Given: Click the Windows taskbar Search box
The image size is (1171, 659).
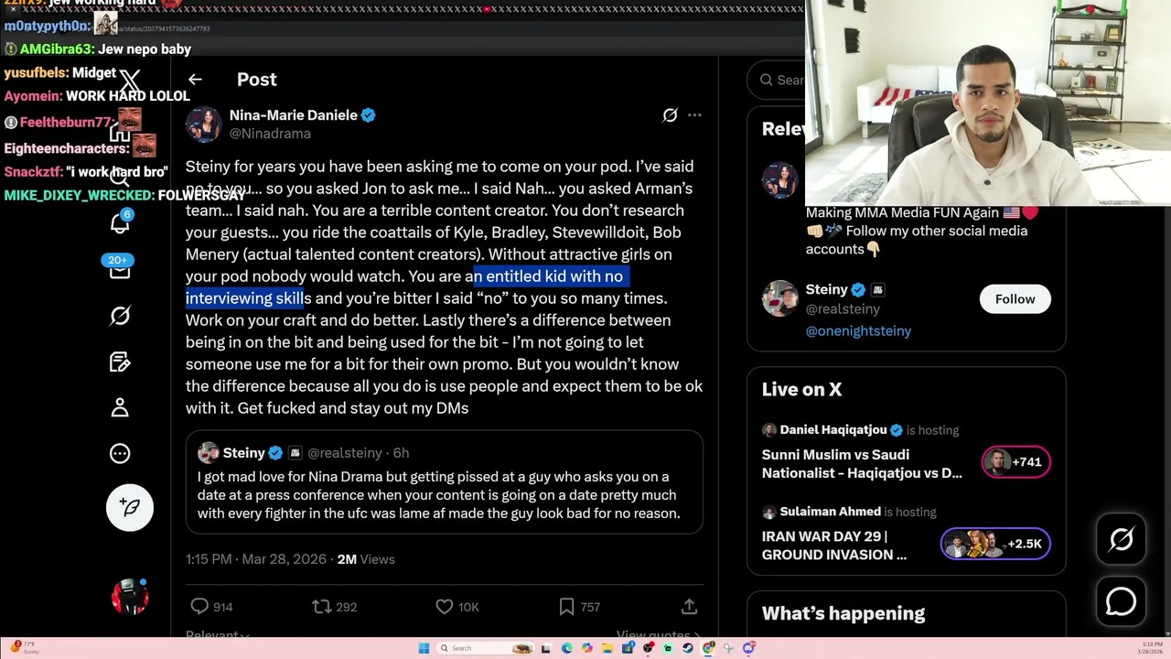Looking at the screenshot, I should (x=485, y=648).
